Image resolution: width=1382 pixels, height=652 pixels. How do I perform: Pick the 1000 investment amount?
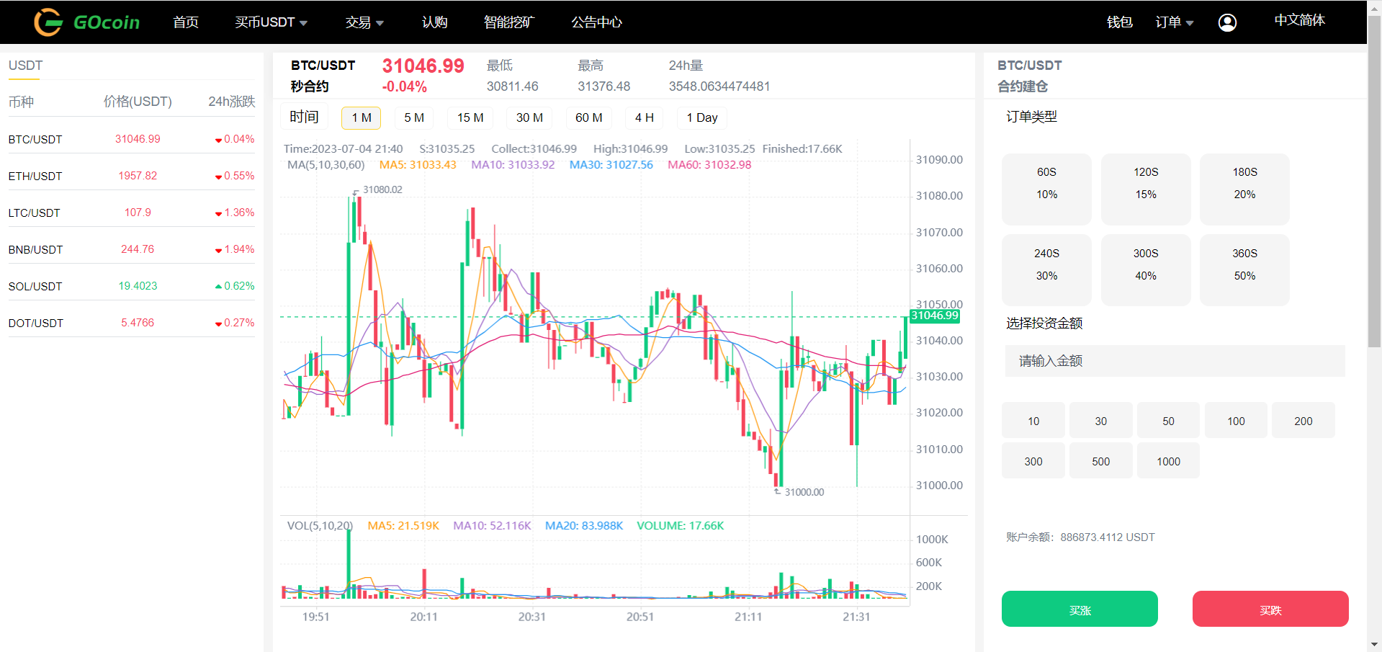point(1168,461)
